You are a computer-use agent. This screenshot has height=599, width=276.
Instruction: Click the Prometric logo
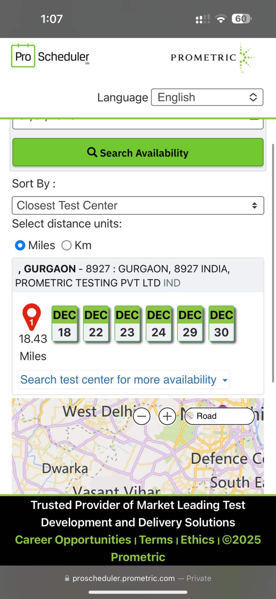point(213,57)
